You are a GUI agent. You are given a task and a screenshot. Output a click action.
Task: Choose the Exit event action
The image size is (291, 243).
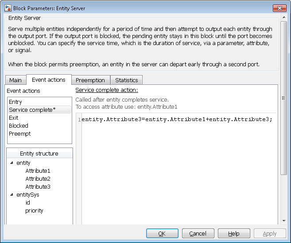[14, 118]
